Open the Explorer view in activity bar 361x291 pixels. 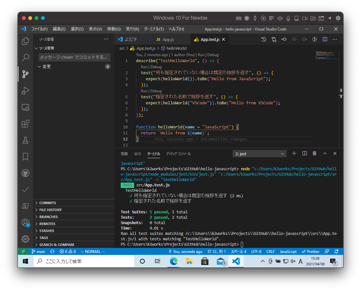click(25, 41)
